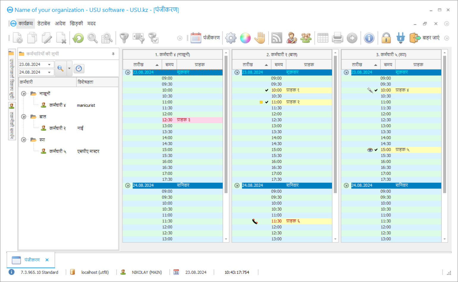
Task: Collapse the 23.08.2024 group in कर्मचारी ५ schedule
Action: pos(346,72)
